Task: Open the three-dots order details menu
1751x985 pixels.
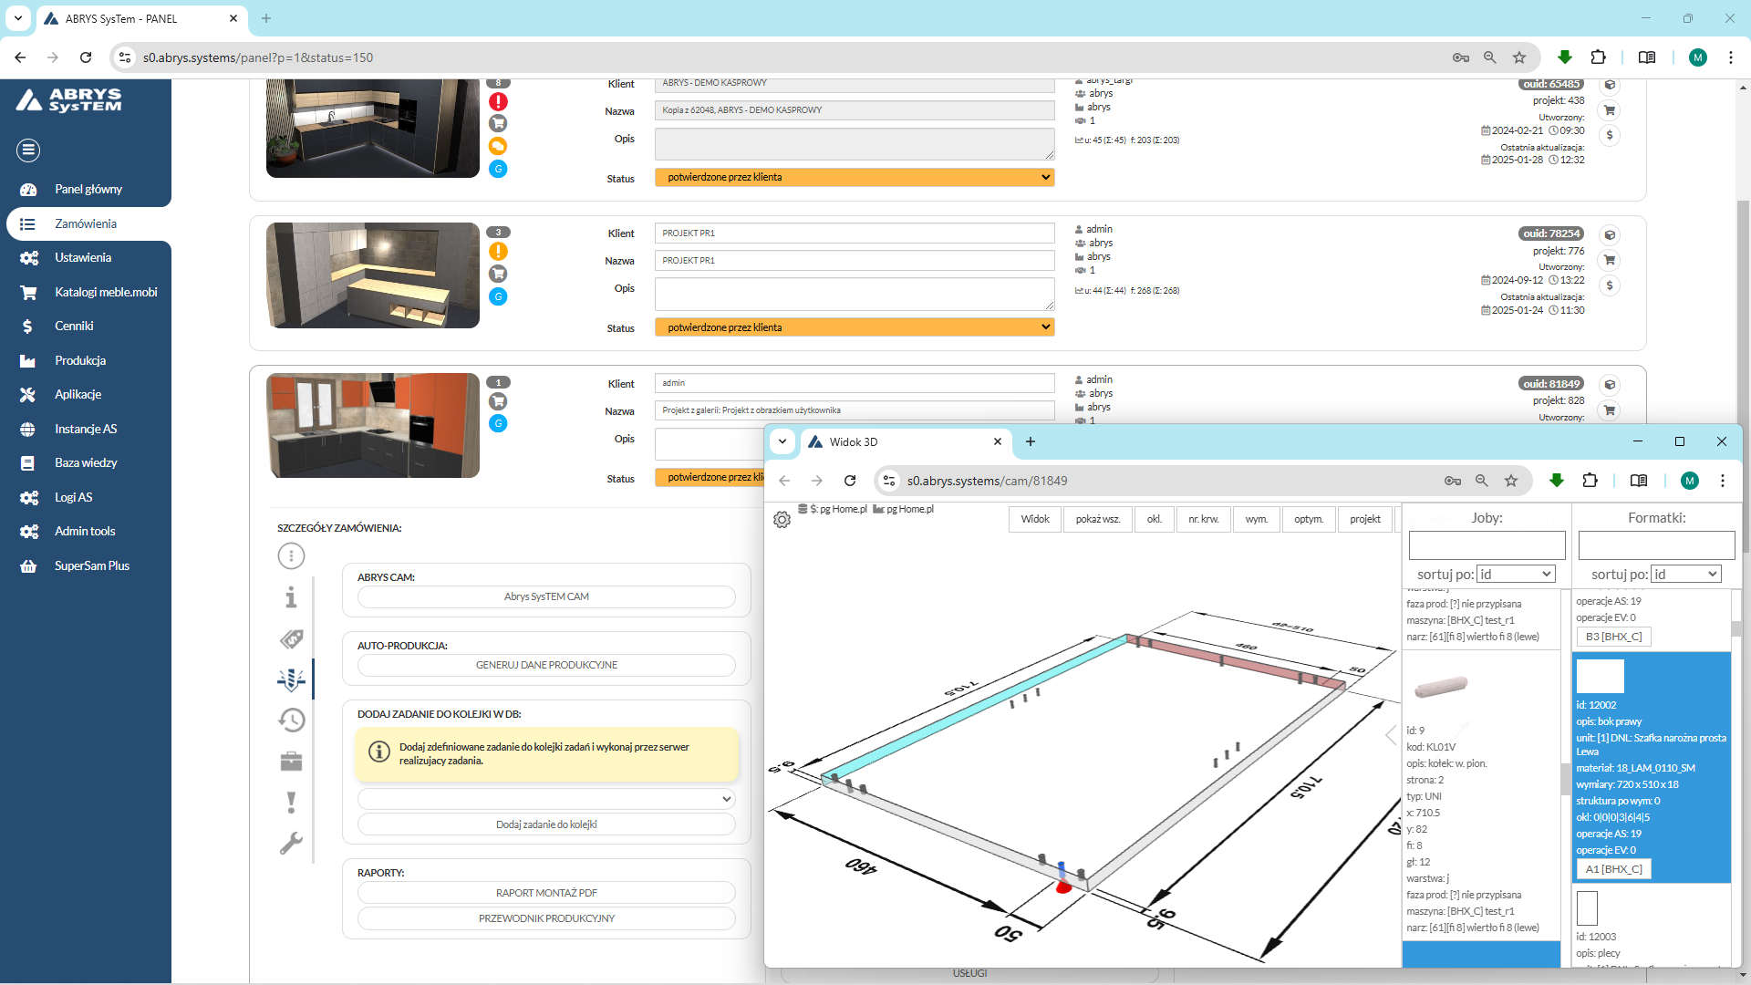Action: (291, 555)
